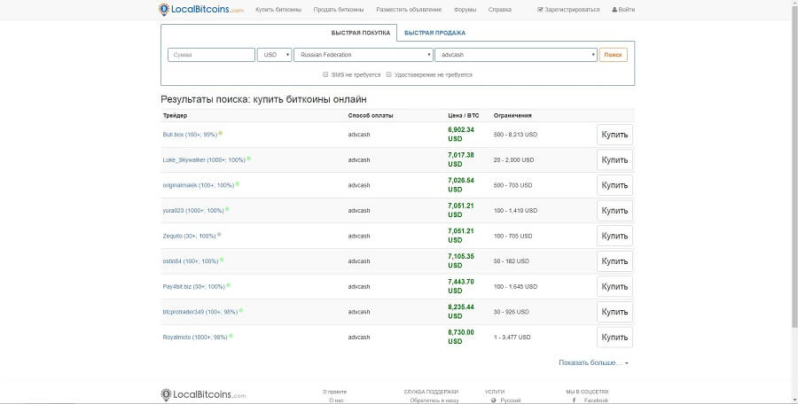Open the Russian Federation country dropdown

364,55
